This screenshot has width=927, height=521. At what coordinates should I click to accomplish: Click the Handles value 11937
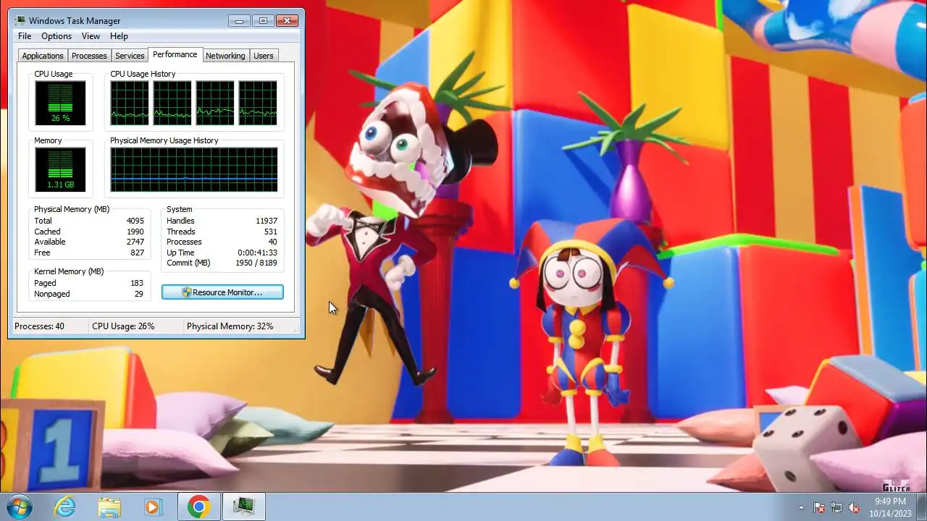pos(267,221)
